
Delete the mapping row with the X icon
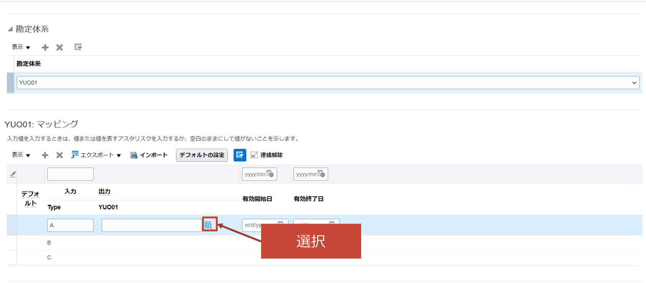pos(59,155)
